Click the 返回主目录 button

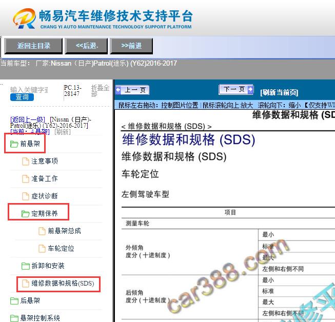(33, 46)
